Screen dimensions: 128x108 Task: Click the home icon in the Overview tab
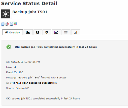(6, 32)
